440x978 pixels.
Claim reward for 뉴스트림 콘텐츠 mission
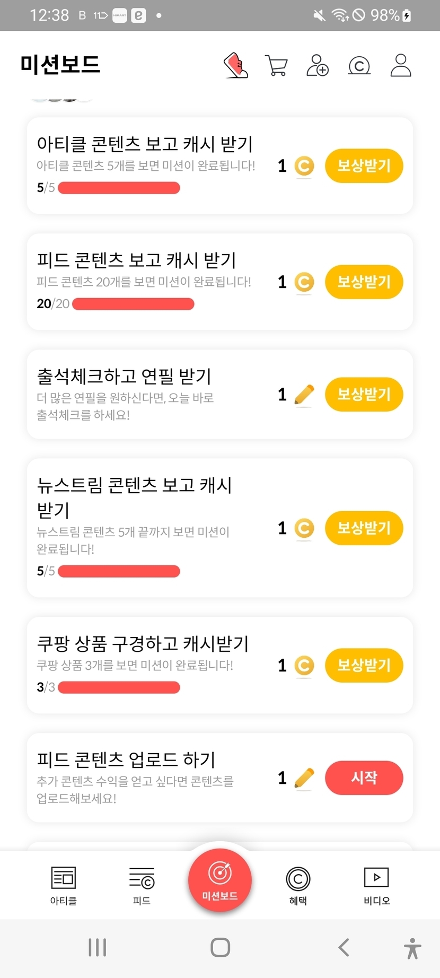(x=364, y=528)
